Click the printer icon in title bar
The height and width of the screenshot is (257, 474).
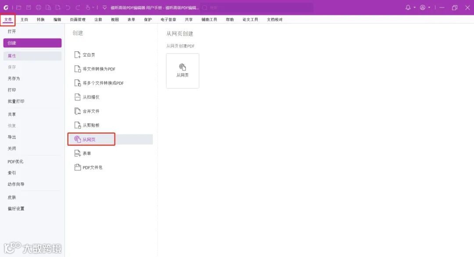(38, 7)
